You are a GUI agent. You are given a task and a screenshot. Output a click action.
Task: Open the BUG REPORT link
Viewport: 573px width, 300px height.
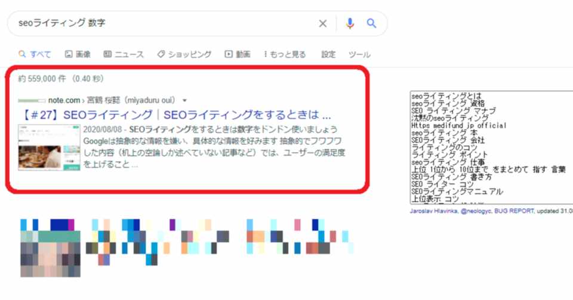(514, 211)
